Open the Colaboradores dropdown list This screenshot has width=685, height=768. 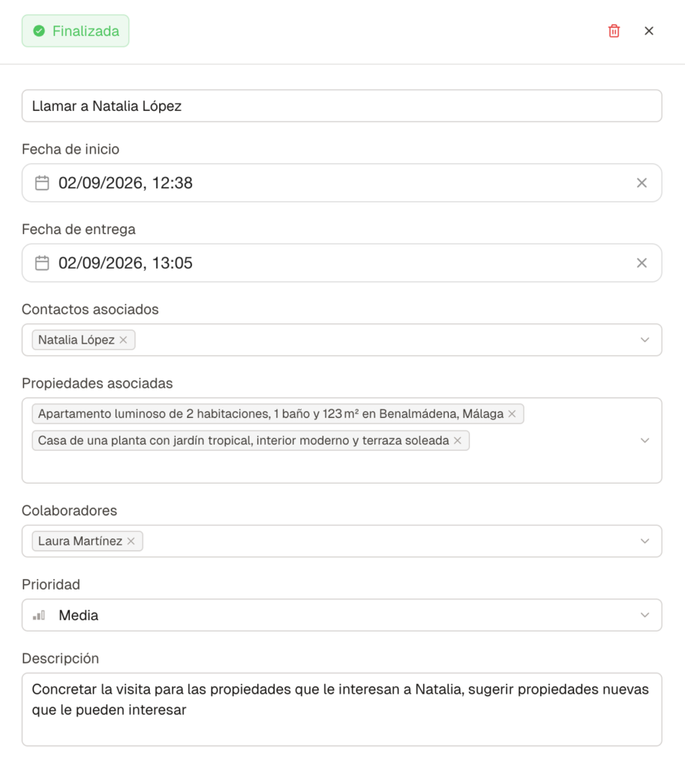644,541
